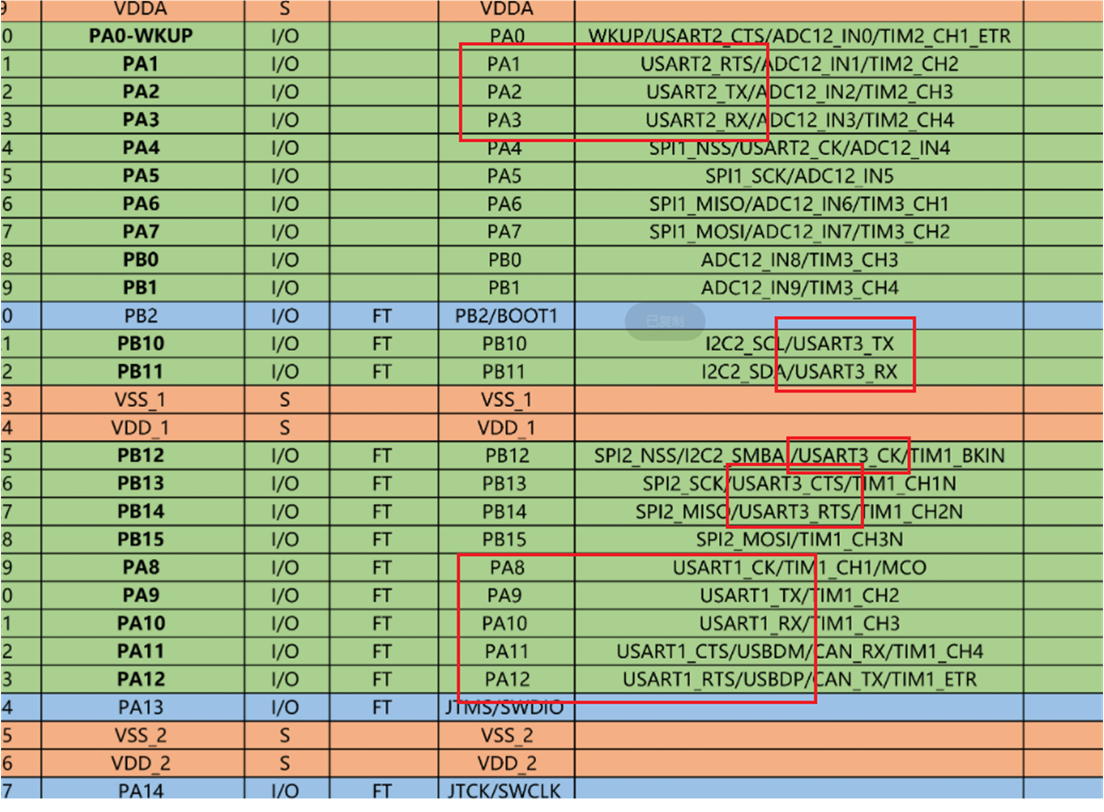
Task: Select the USART2_TX/ADC12_IN2/TIM2_CH3 cell
Action: pyautogui.click(x=798, y=92)
